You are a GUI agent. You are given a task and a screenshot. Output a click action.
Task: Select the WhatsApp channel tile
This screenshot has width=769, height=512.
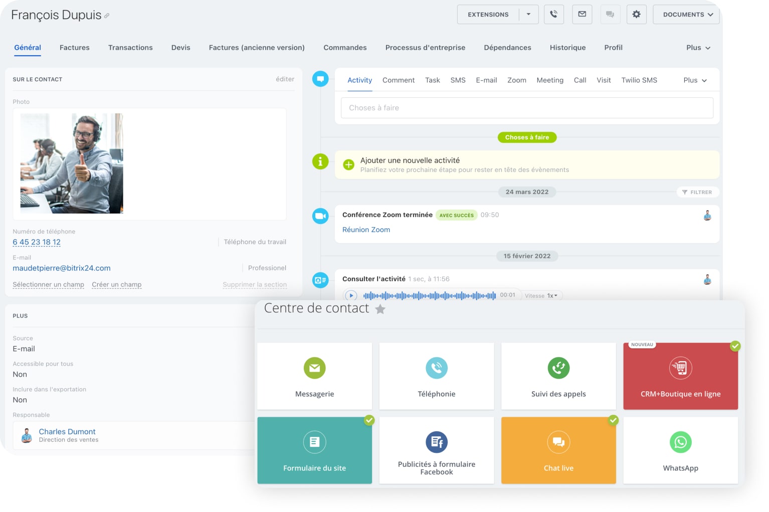[680, 450]
